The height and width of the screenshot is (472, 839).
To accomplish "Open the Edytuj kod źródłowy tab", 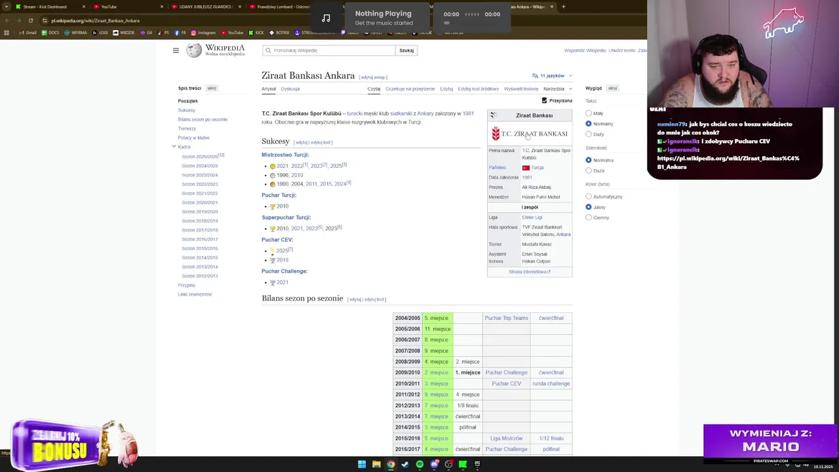I will pos(478,88).
